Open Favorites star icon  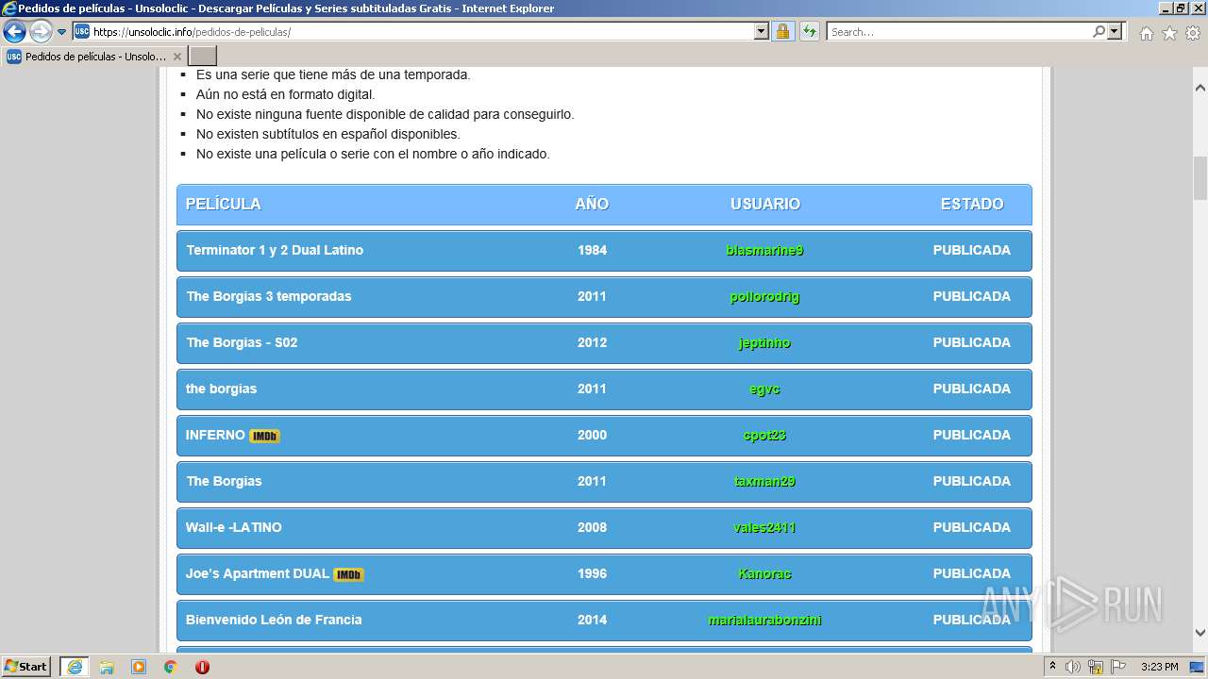[1169, 33]
